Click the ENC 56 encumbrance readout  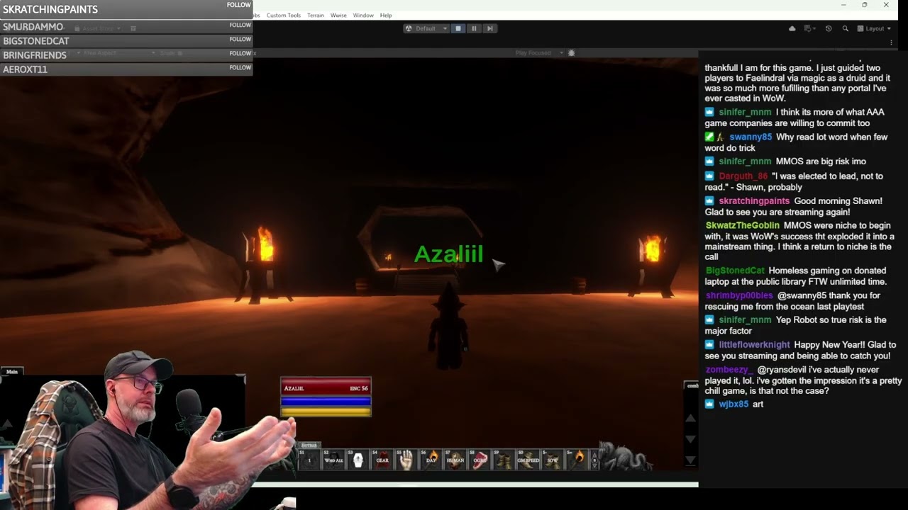pyautogui.click(x=359, y=388)
